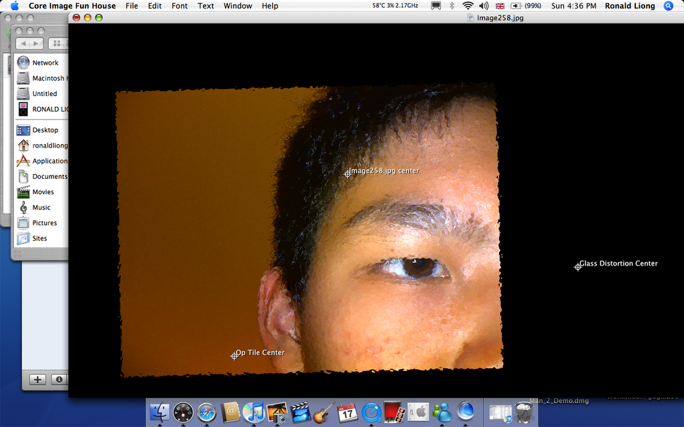This screenshot has width=684, height=427.
Task: Click the display status menu icon
Action: tap(436, 5)
